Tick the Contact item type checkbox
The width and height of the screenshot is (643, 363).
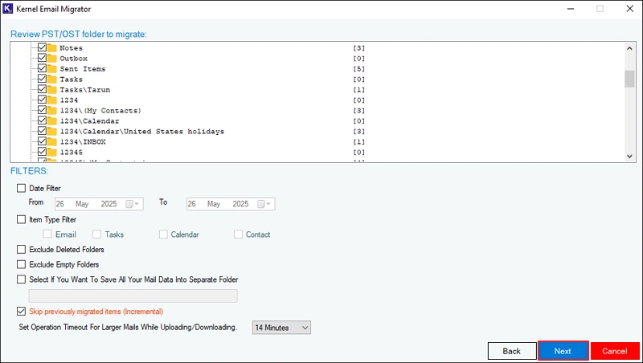238,234
